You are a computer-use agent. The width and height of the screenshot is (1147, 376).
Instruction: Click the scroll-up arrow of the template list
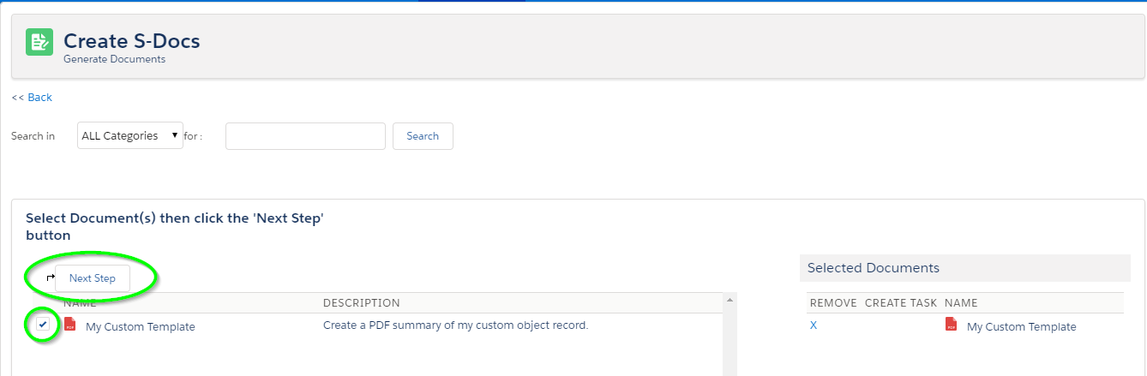730,300
